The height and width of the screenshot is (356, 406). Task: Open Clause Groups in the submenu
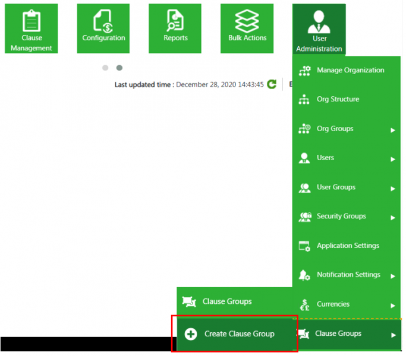[226, 301]
